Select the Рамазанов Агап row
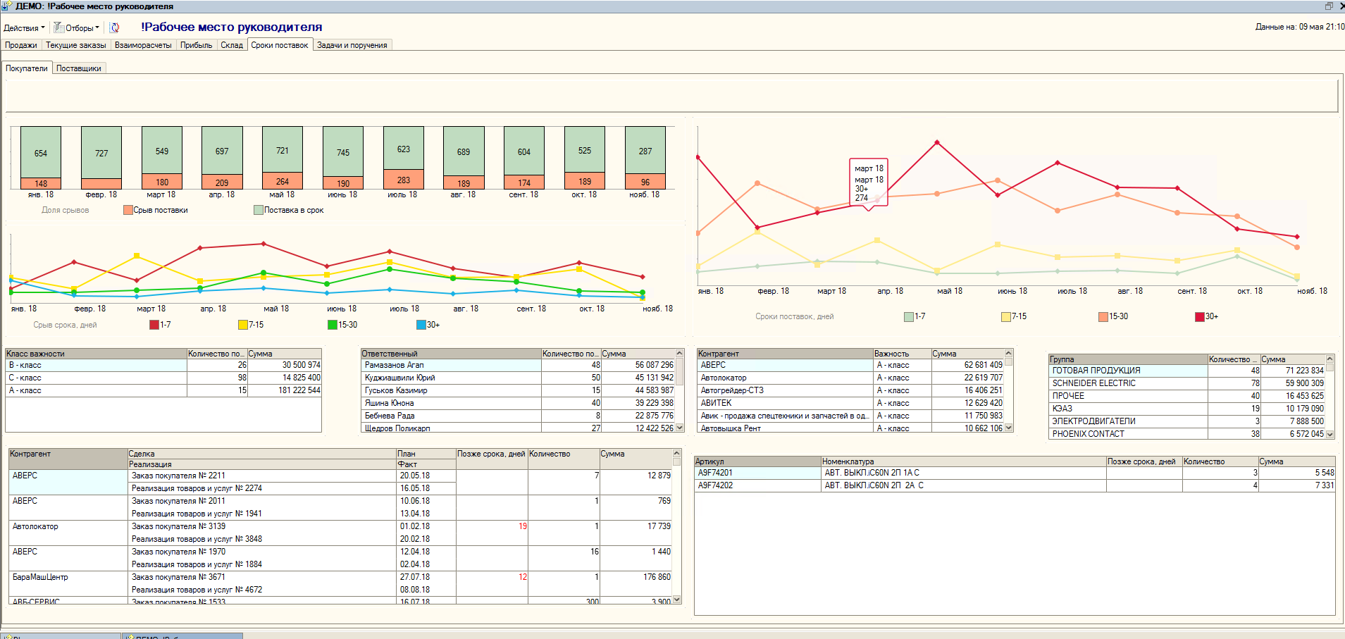Image resolution: width=1345 pixels, height=639 pixels. (x=394, y=365)
